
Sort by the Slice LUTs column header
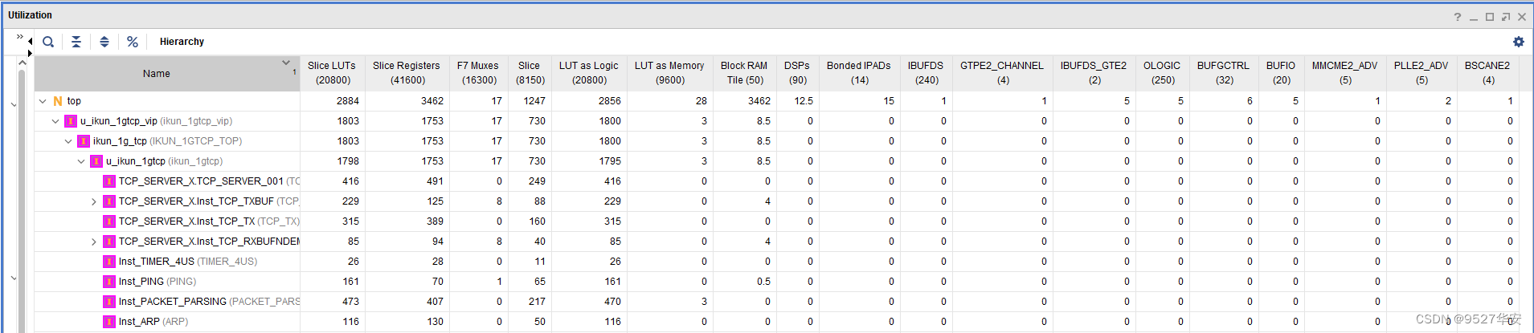[x=332, y=73]
